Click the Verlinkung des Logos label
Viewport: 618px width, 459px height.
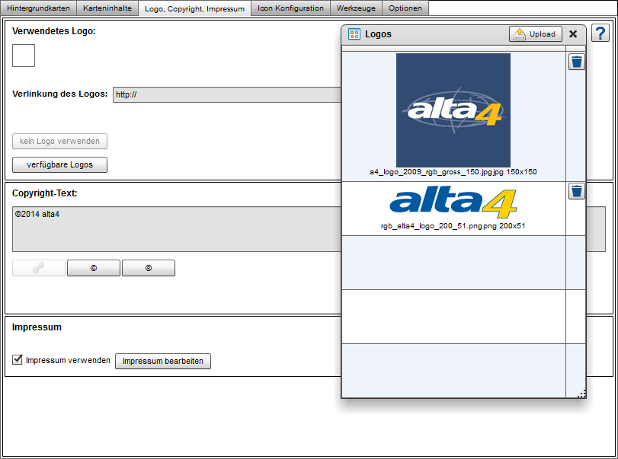(60, 94)
